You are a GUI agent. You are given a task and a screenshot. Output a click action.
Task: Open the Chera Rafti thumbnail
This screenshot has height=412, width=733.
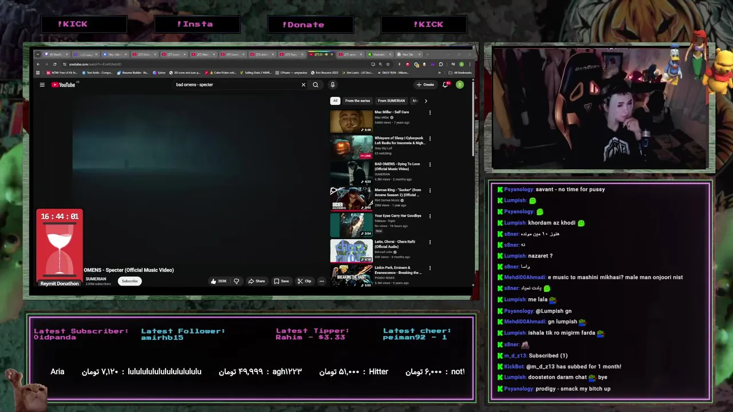point(351,251)
